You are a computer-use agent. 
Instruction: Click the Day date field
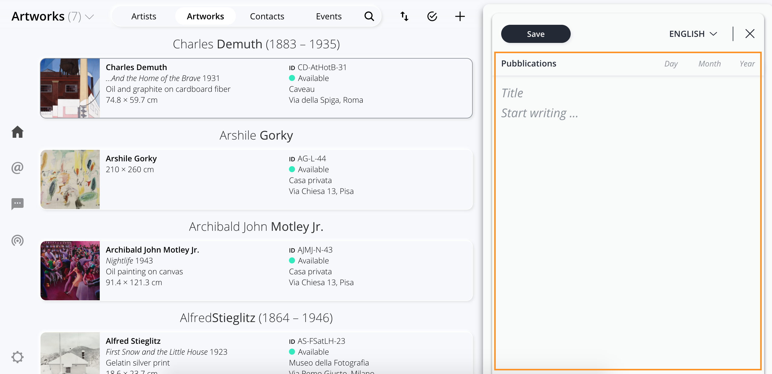671,64
